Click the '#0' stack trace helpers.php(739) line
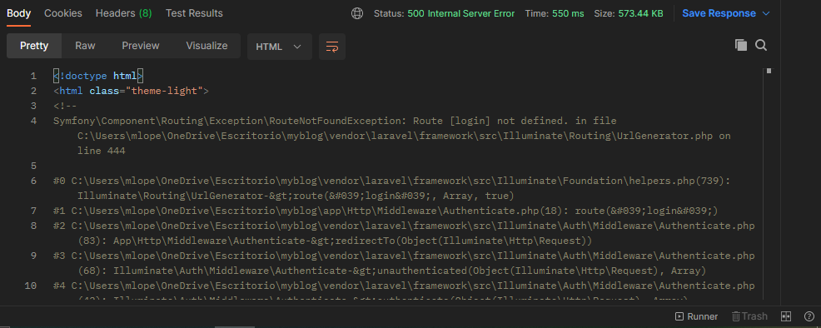The width and height of the screenshot is (821, 328). click(x=391, y=181)
